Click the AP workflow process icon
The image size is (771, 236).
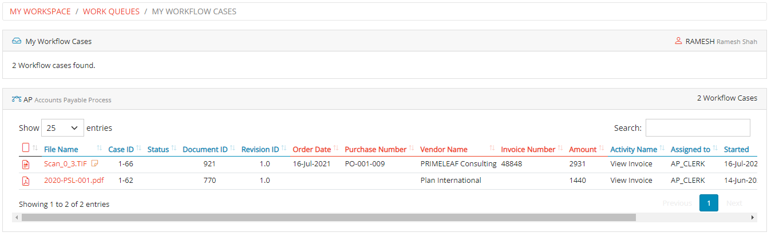17,99
